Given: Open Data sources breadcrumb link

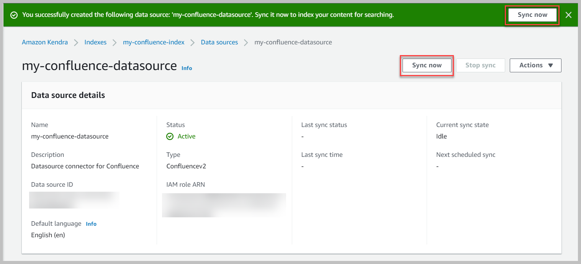Looking at the screenshot, I should coord(219,42).
